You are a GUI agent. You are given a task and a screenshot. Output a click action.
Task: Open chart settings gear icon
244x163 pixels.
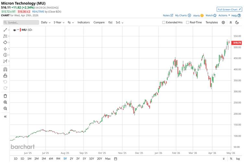click(223, 22)
